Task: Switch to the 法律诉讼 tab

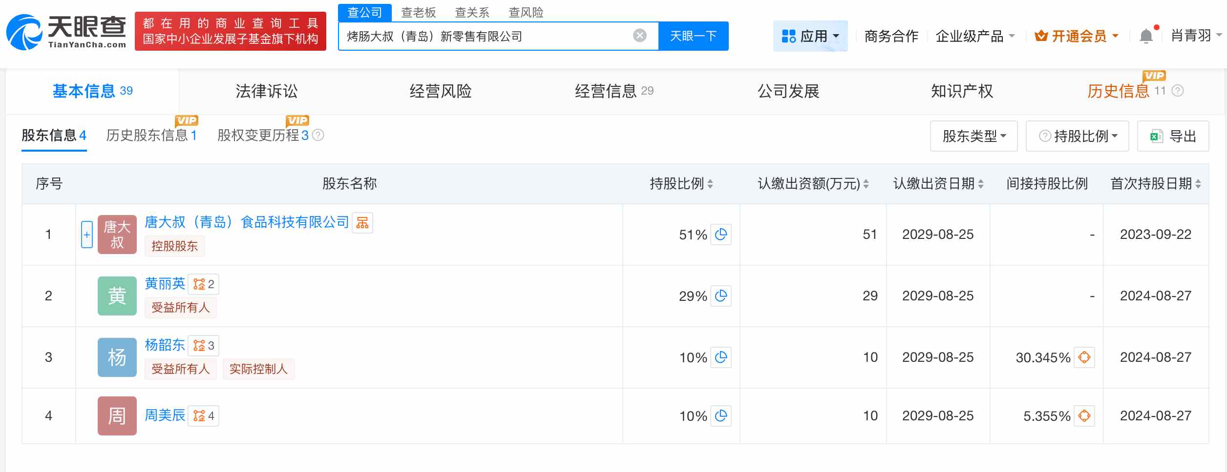Action: click(x=267, y=91)
